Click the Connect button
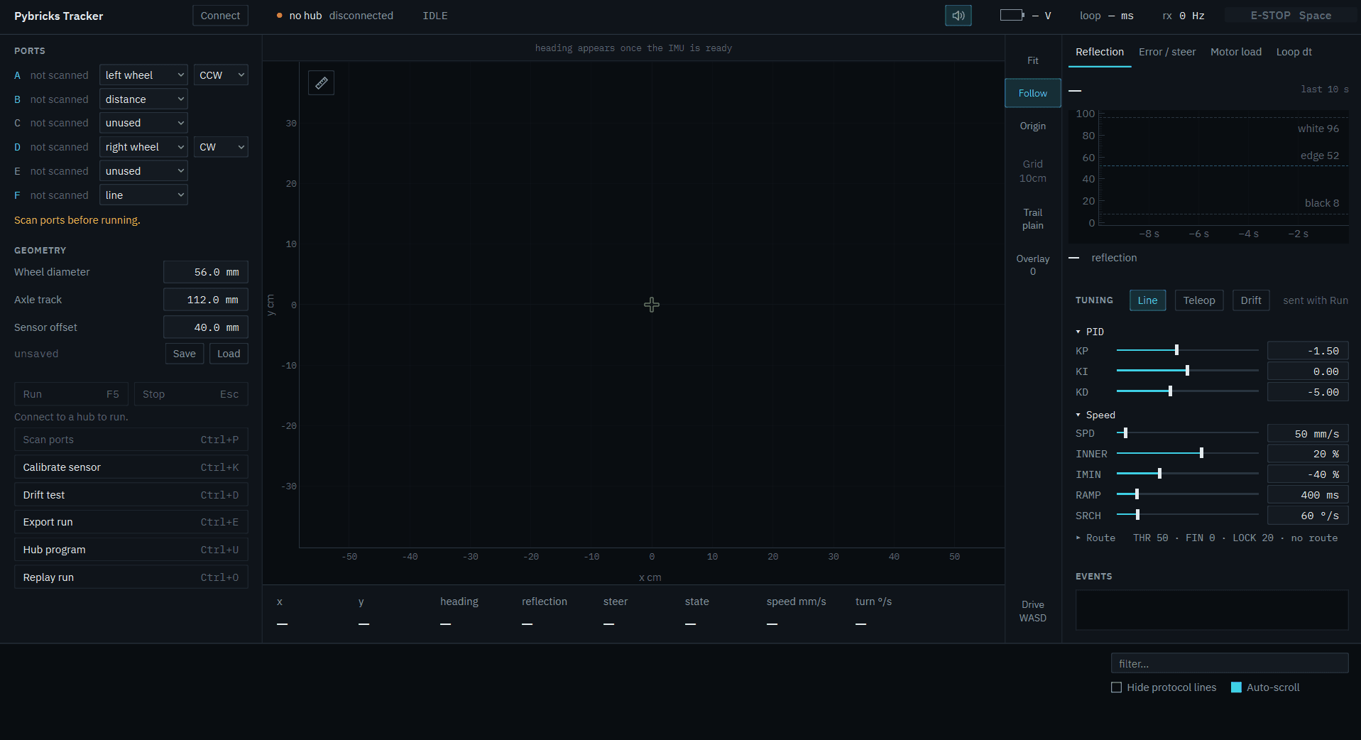Screen dimensions: 1361x740 pos(220,16)
